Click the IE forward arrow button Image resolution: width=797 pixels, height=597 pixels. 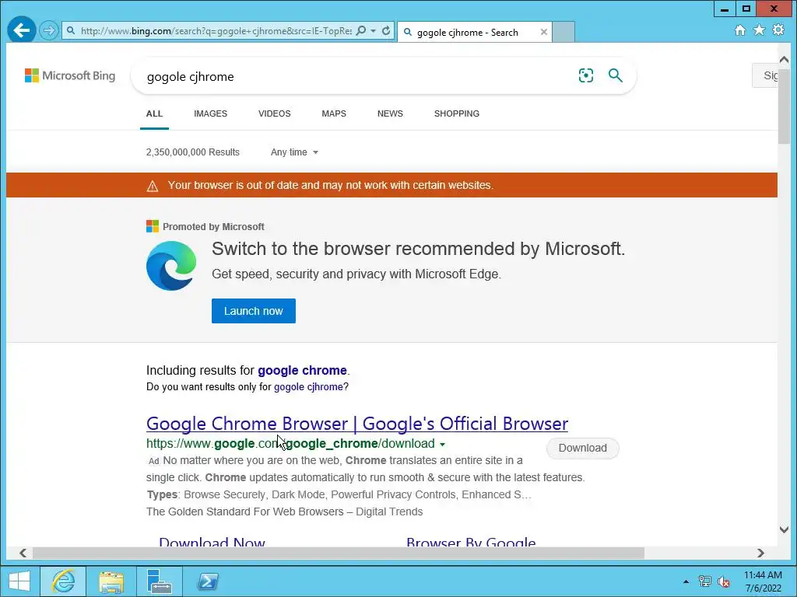(49, 30)
